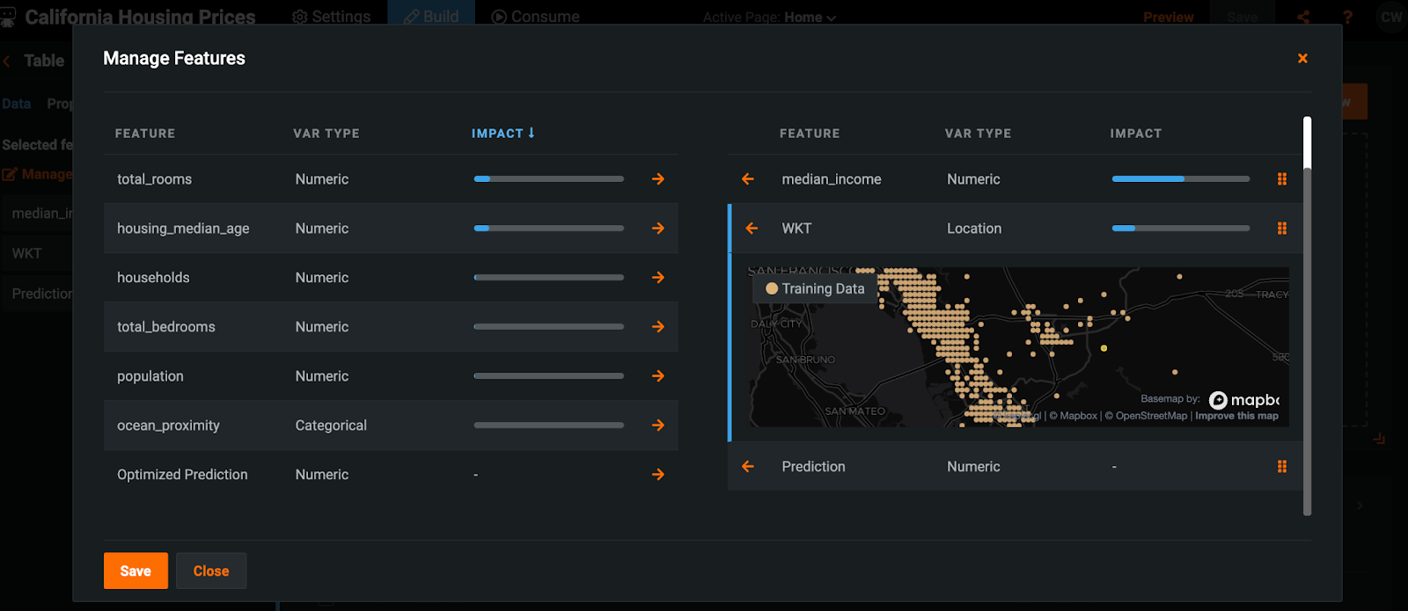
Task: Switch to the Consume tab
Action: pyautogui.click(x=535, y=17)
